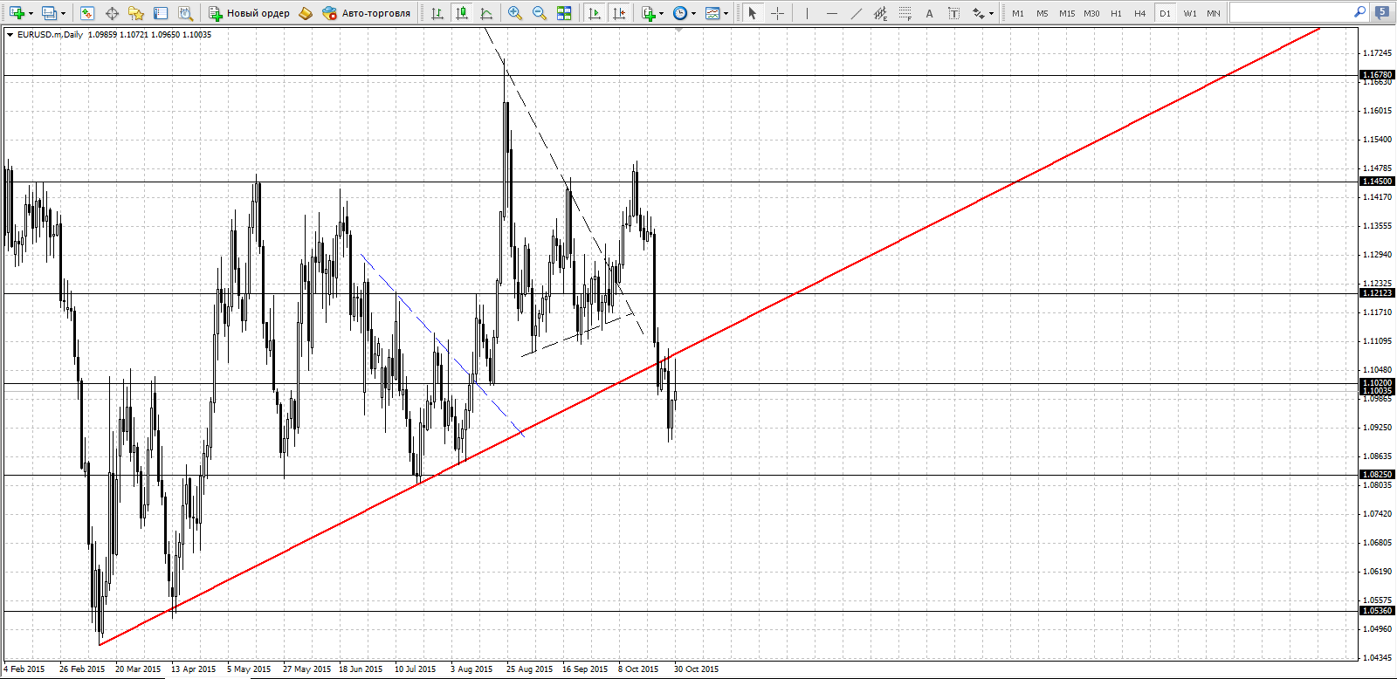
Task: Switch timeframe to M15
Action: point(1067,13)
